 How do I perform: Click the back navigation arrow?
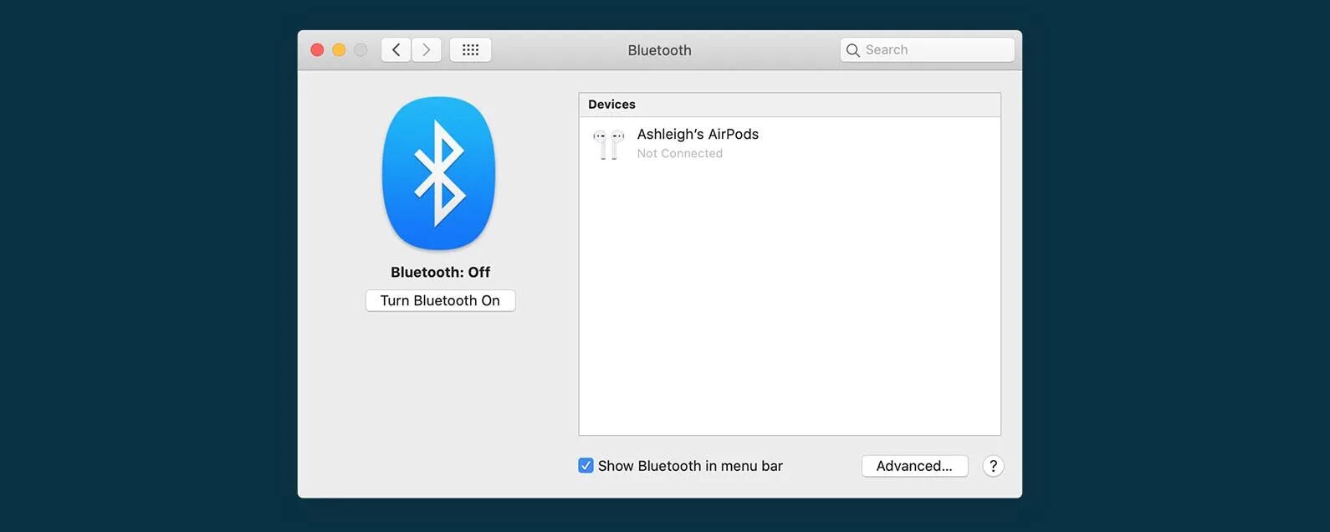coord(396,50)
